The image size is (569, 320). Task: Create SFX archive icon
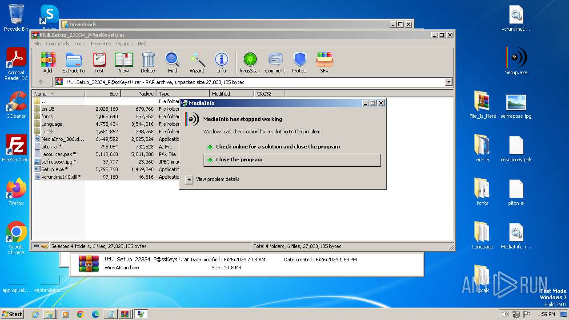tap(325, 62)
